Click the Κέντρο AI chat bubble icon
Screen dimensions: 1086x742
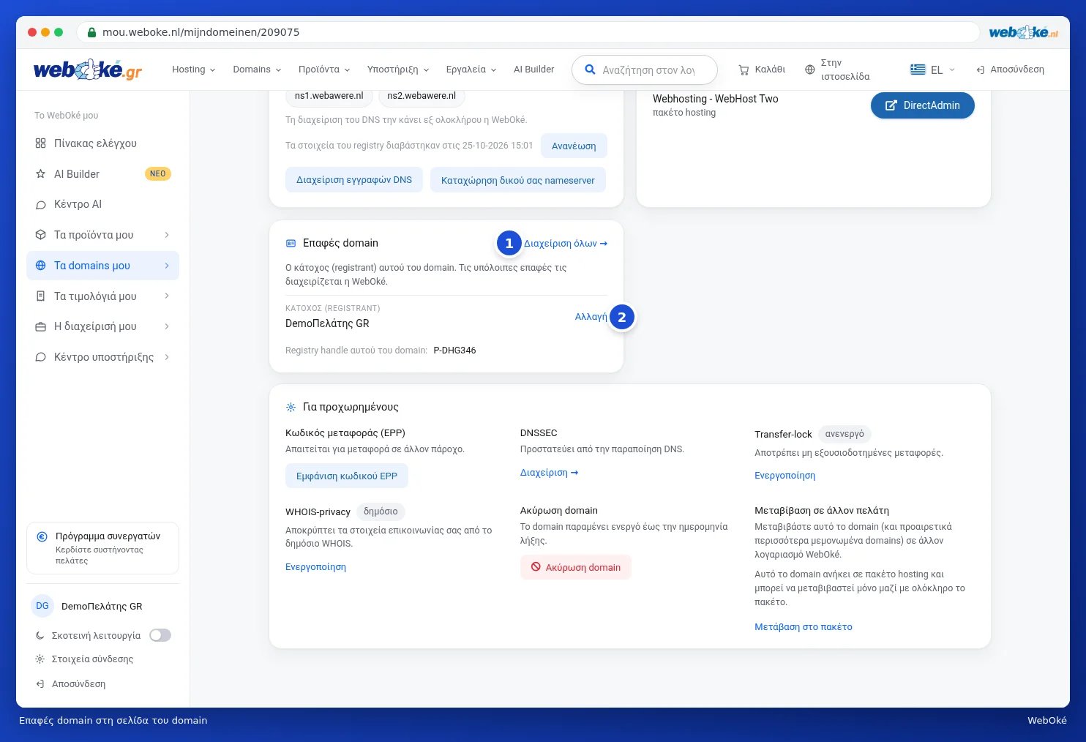[40, 205]
